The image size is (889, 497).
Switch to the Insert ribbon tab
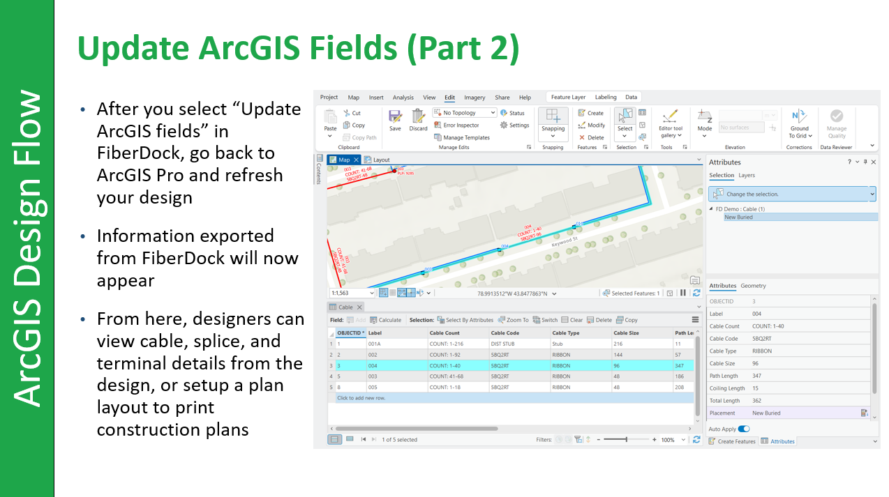click(376, 98)
